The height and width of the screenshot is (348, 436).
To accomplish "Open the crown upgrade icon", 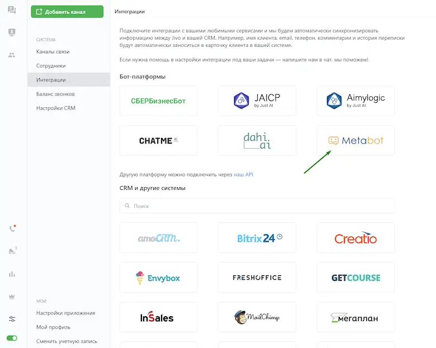I will pos(12,296).
